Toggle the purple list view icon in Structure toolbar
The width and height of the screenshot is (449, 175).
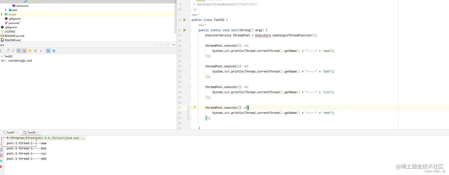click(x=13, y=51)
